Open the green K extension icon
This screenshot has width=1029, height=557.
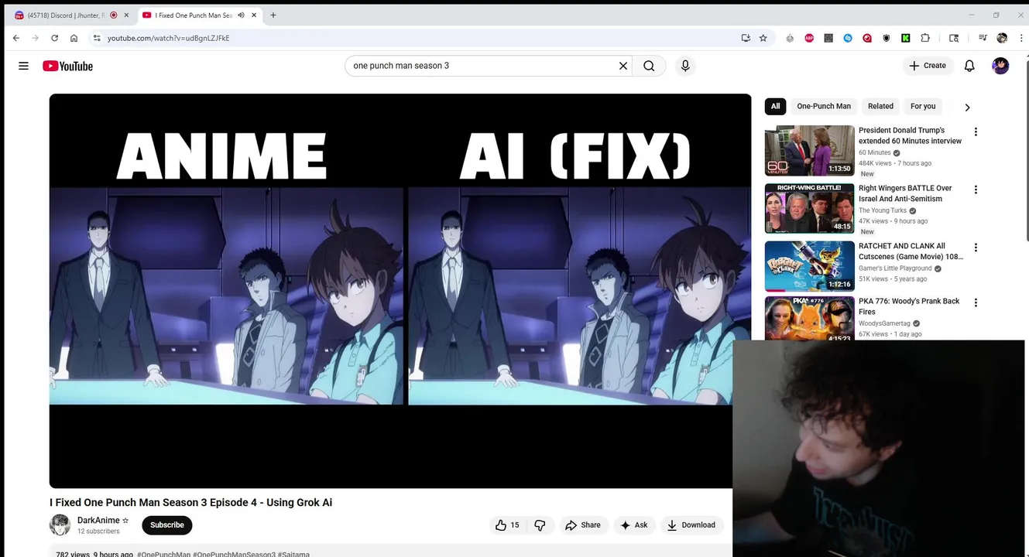[x=905, y=38]
